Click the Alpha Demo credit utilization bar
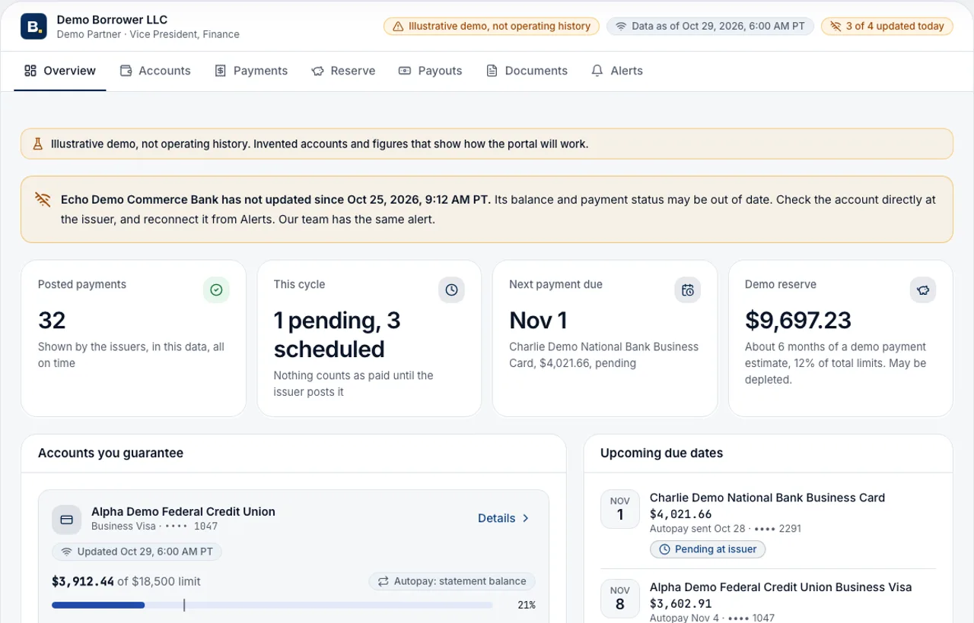The image size is (974, 623). pos(272,605)
